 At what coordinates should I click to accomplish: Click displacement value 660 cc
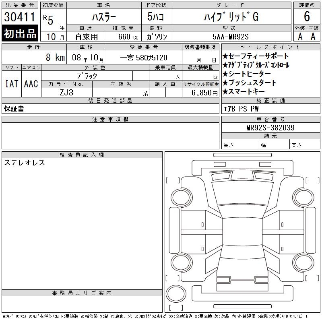[128, 37]
